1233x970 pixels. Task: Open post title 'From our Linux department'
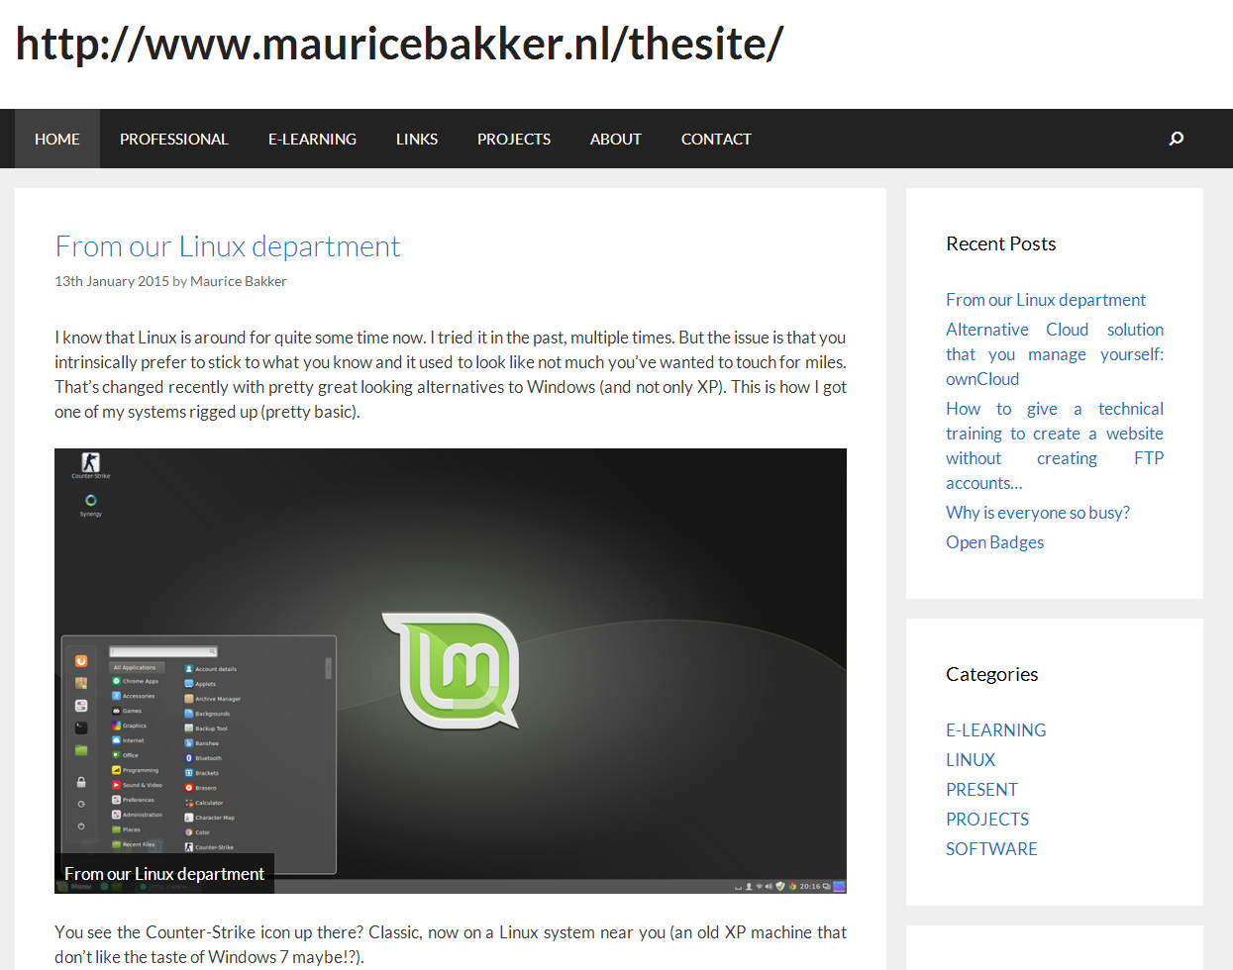pyautogui.click(x=228, y=245)
